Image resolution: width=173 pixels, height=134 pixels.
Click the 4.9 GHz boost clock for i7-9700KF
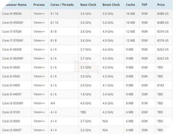pos(108,40)
